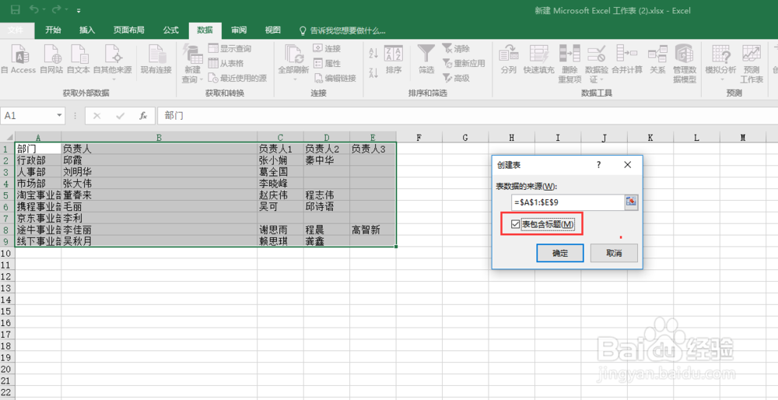Click 从表格 in the ribbon
The height and width of the screenshot is (400, 778).
226,63
